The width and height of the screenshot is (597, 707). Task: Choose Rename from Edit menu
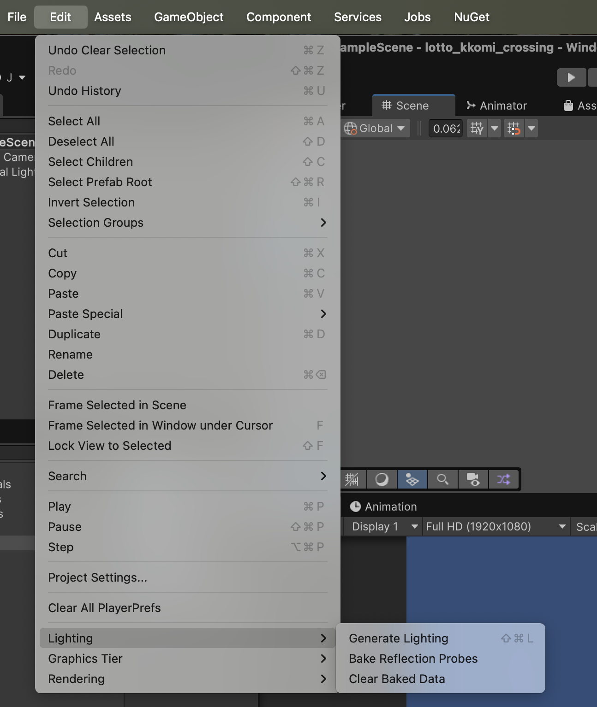point(187,354)
